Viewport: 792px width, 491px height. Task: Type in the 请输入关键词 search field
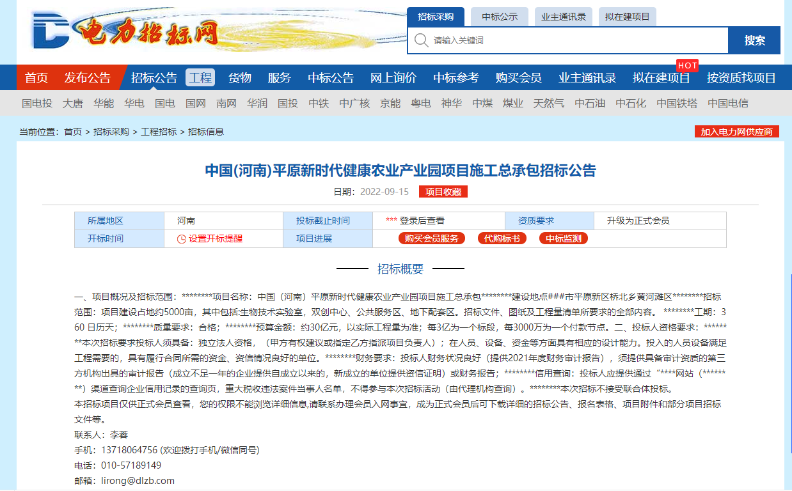click(x=576, y=40)
